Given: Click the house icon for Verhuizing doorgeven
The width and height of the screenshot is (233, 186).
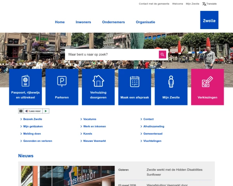Looking at the screenshot, I should [x=98, y=81].
